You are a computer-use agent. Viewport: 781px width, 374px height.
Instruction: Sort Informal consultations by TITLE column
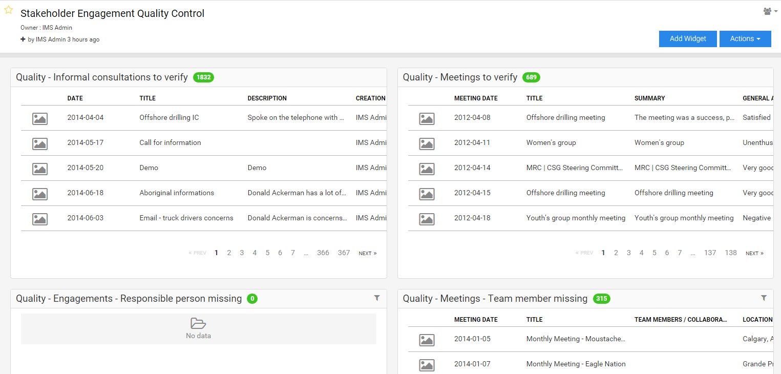coord(147,98)
